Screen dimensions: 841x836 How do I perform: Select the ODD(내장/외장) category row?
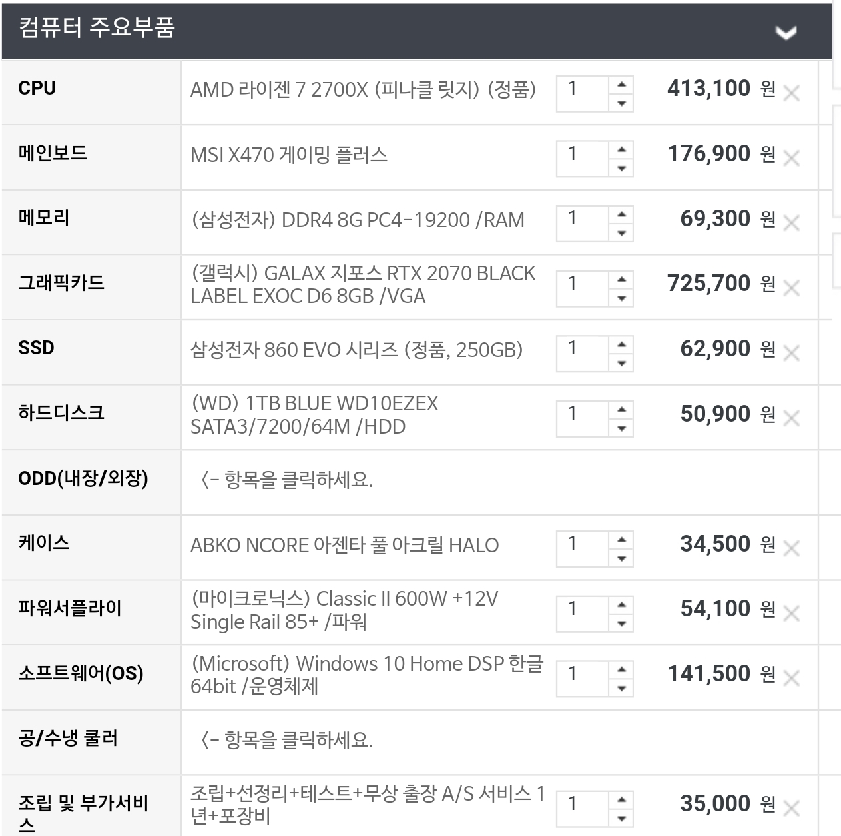point(83,478)
